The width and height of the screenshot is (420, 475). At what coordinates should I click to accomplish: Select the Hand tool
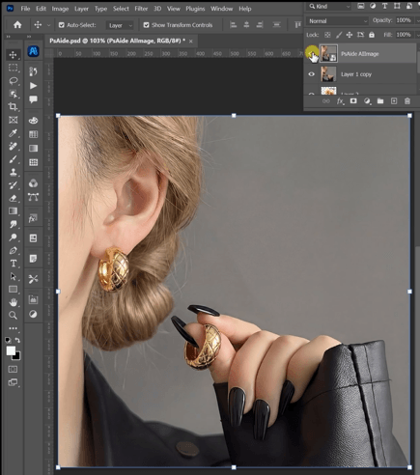(x=13, y=302)
